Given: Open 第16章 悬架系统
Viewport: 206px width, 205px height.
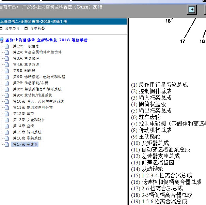Looking at the screenshot, I should point(27,138).
